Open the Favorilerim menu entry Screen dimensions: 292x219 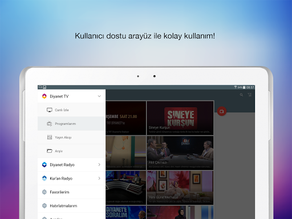coord(71,192)
